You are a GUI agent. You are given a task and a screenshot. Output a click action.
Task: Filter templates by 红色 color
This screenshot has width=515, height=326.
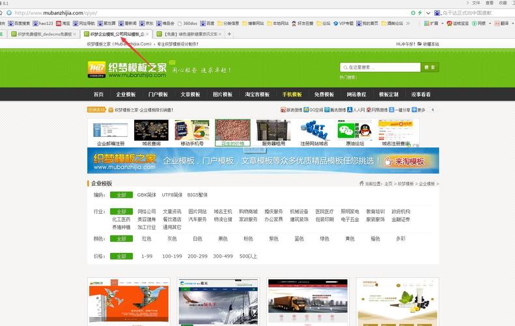(146, 239)
